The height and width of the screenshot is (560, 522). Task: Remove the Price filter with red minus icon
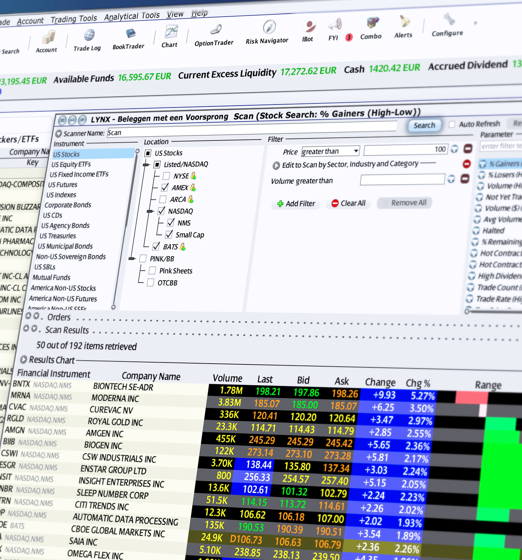coord(467,148)
